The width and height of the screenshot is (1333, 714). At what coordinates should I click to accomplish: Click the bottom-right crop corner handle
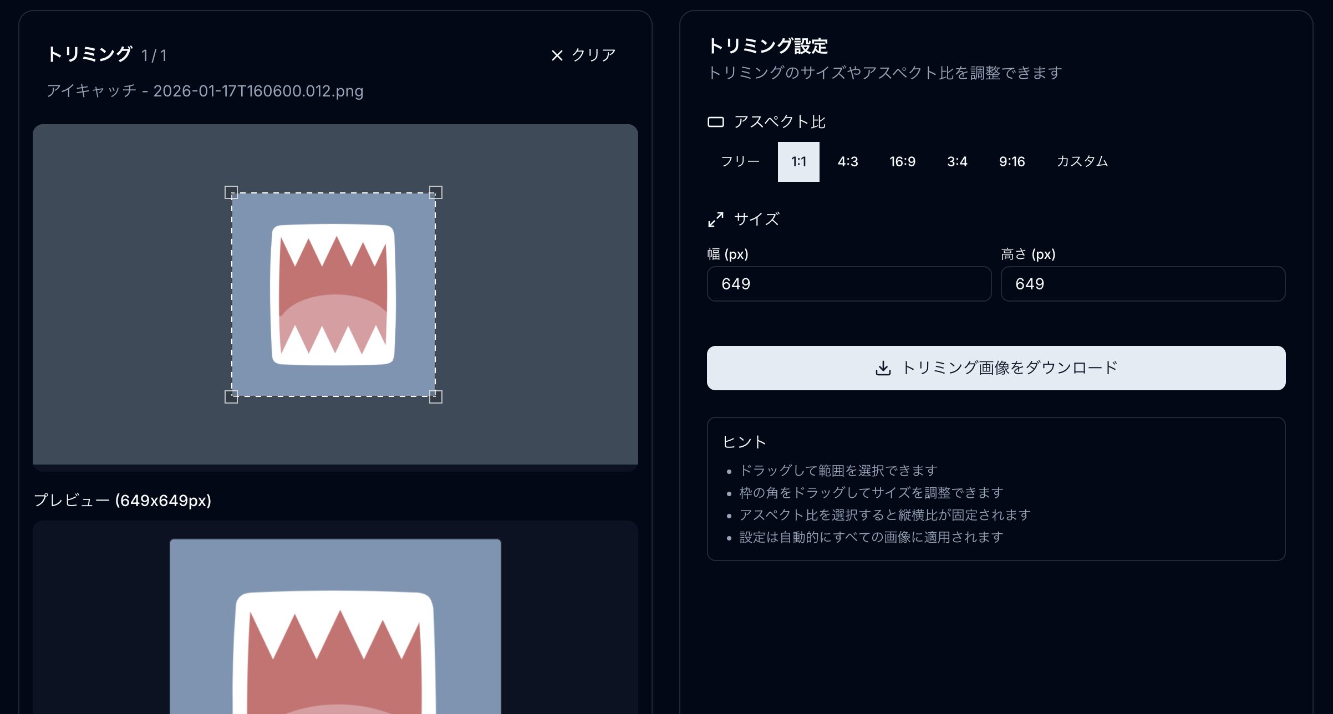436,396
